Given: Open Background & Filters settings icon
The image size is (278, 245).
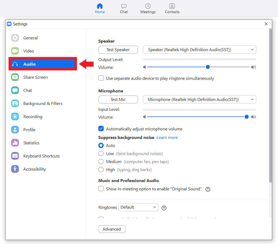Looking at the screenshot, I should (x=15, y=103).
